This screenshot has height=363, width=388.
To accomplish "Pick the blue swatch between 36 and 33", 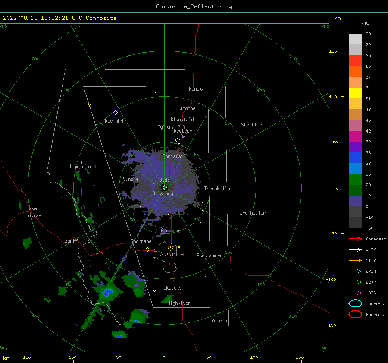I will tap(355, 158).
